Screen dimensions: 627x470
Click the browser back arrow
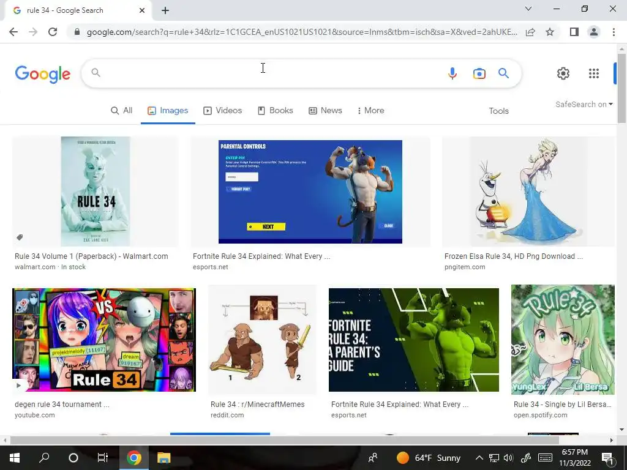coord(13,32)
